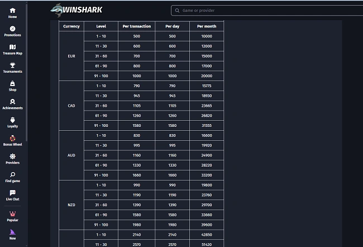Start Live Chat from sidebar
The image size is (363, 247).
(x=12, y=193)
